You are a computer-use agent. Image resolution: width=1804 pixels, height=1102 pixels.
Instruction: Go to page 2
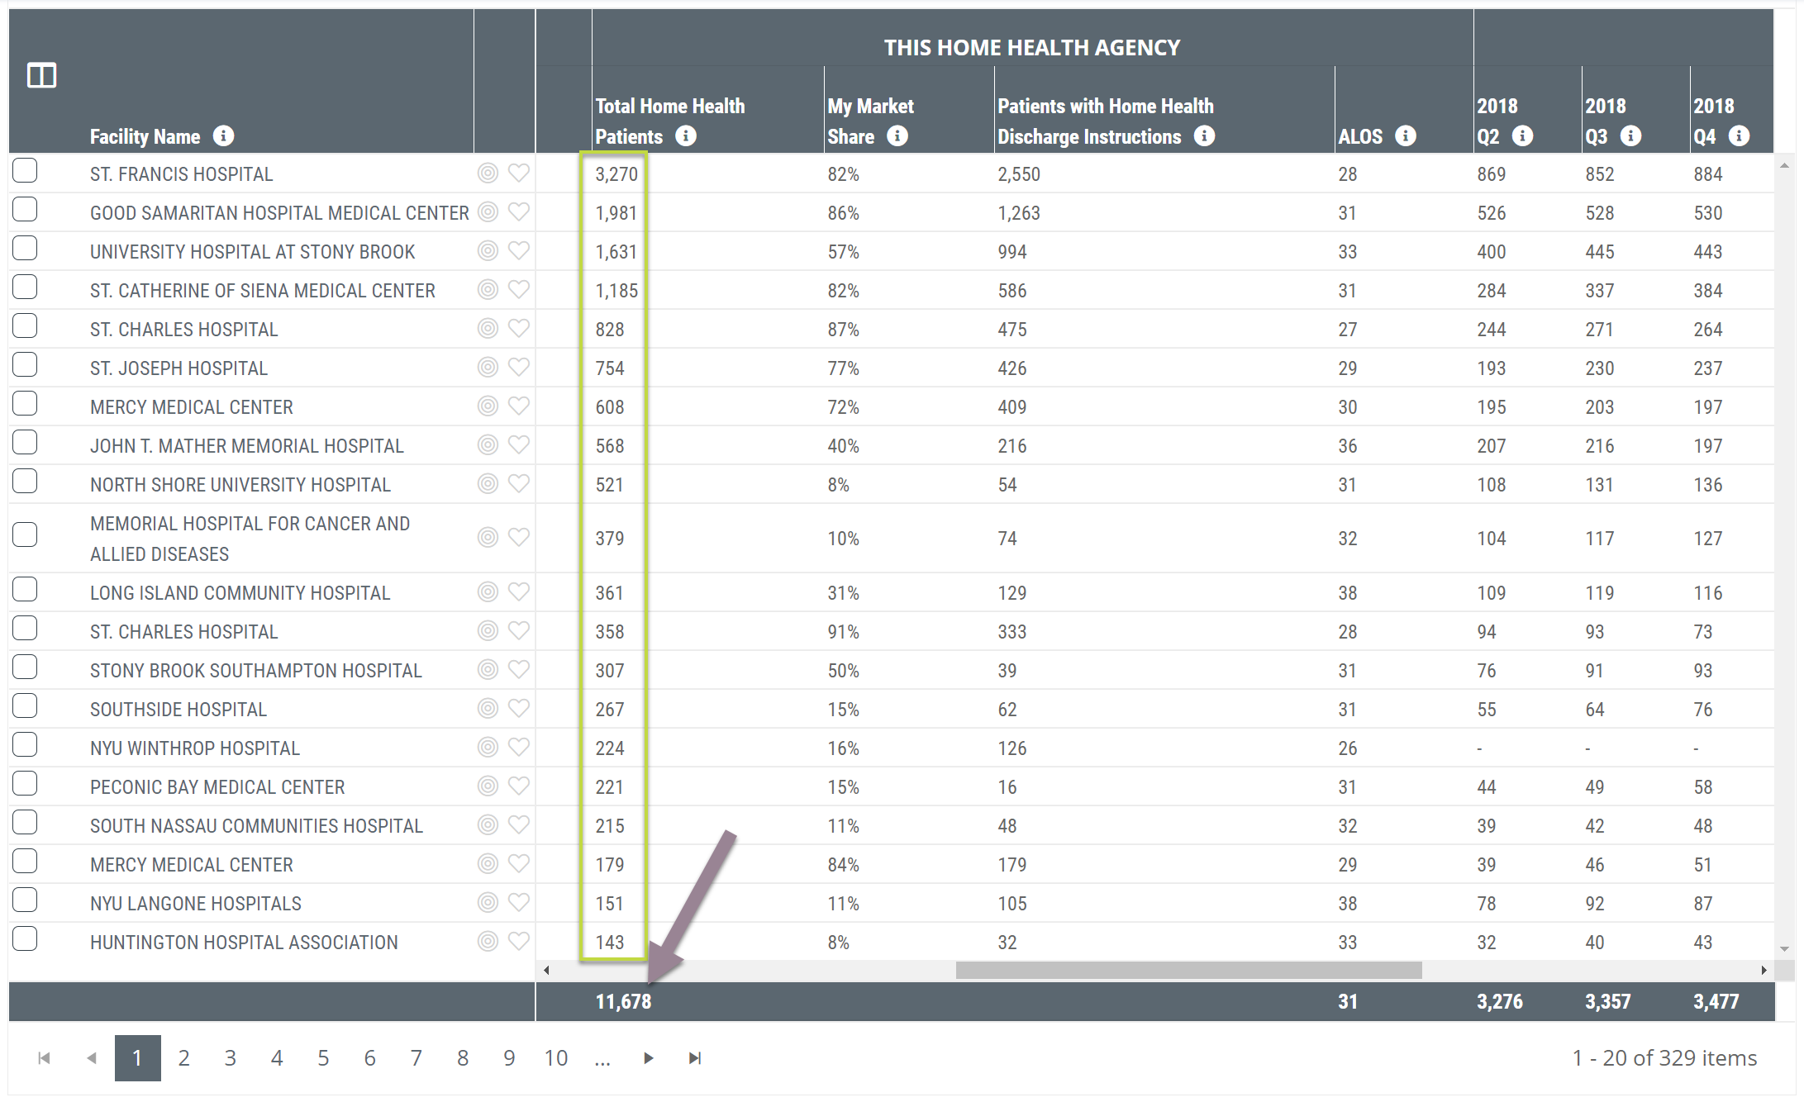tap(183, 1058)
